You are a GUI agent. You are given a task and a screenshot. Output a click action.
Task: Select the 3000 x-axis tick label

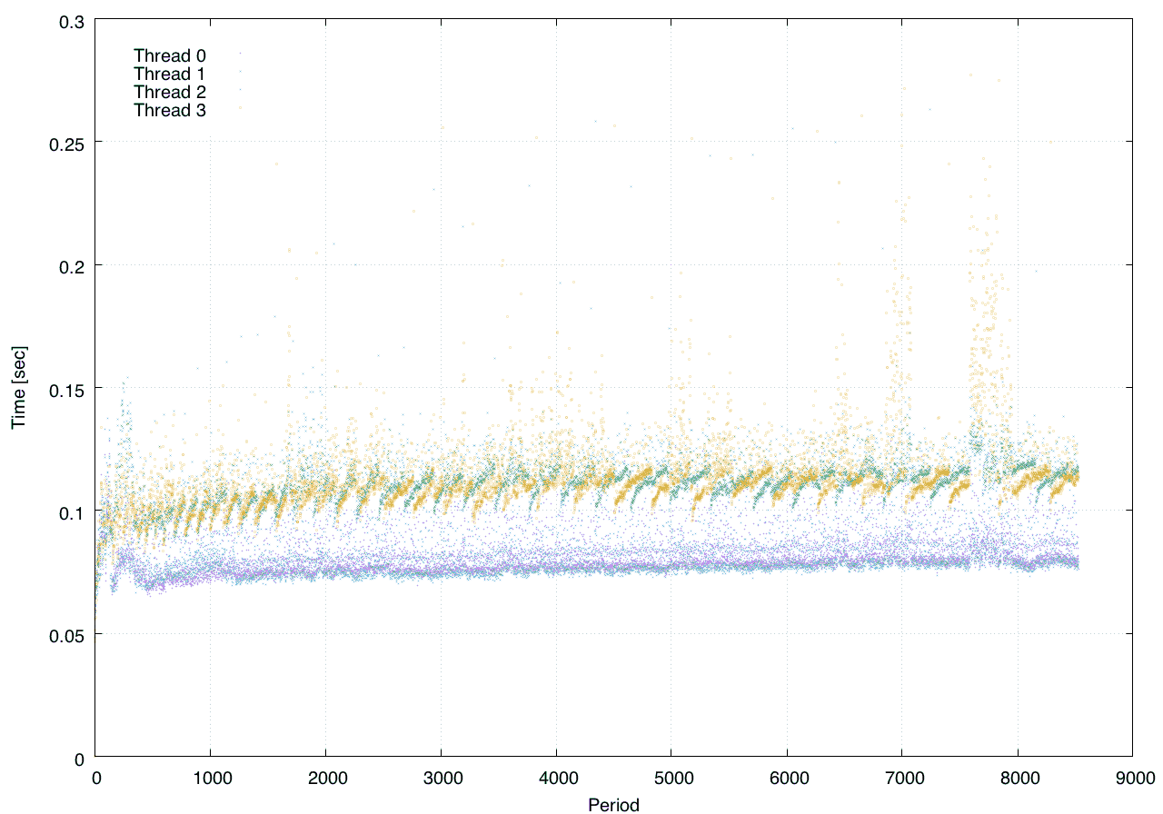pyautogui.click(x=441, y=778)
